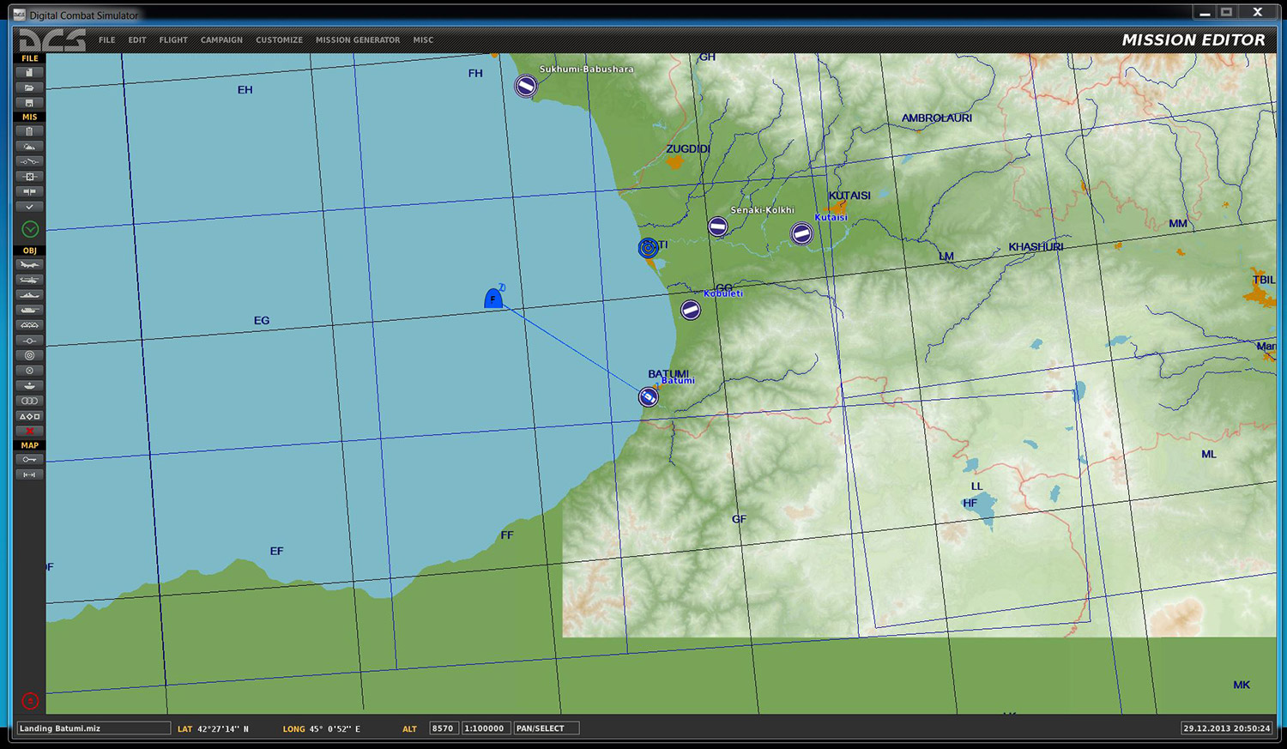The image size is (1287, 749).
Task: Click the DCS logo in top left
Action: (52, 39)
